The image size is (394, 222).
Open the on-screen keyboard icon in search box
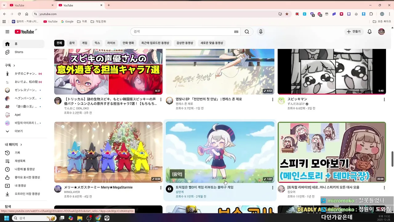tap(236, 32)
